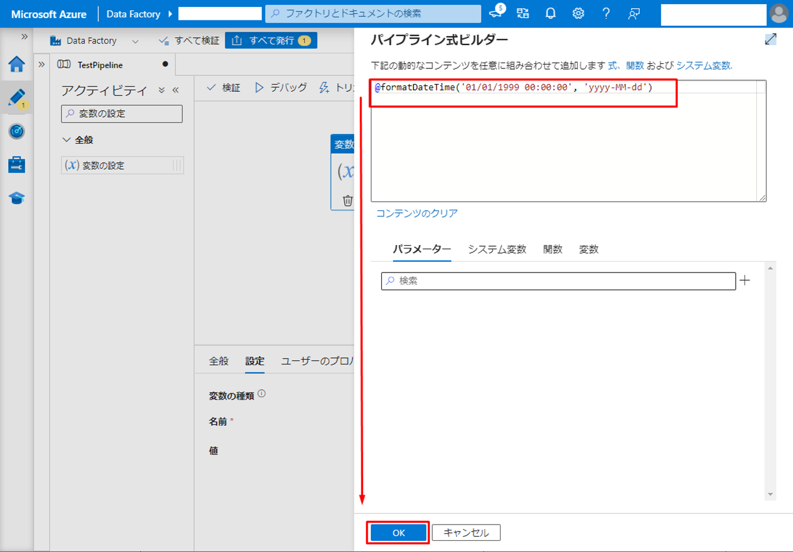Open the Monitor gauge icon in sidebar

(x=16, y=131)
